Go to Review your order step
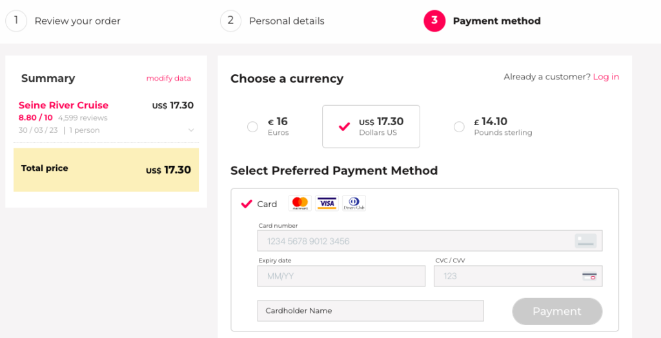661x338 pixels. (x=77, y=21)
